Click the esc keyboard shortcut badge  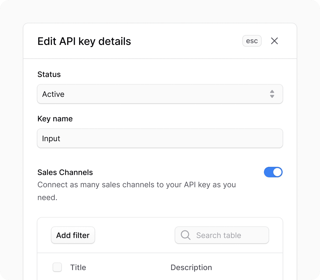(252, 41)
